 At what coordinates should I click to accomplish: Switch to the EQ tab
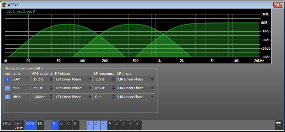40,125
